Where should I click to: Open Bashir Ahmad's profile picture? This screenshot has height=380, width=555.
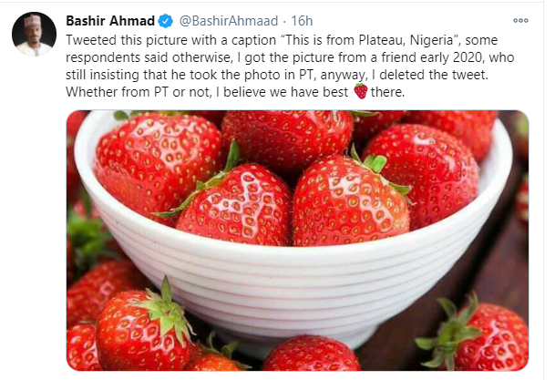[x=30, y=34]
